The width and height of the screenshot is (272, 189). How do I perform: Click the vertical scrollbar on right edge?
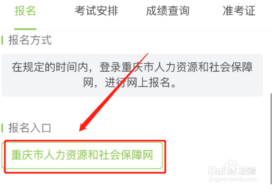(x=271, y=138)
